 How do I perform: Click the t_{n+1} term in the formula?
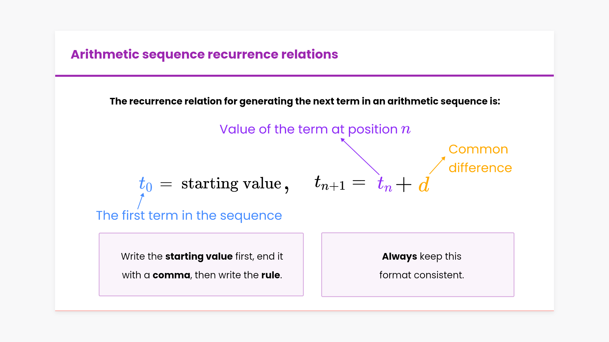[329, 184]
